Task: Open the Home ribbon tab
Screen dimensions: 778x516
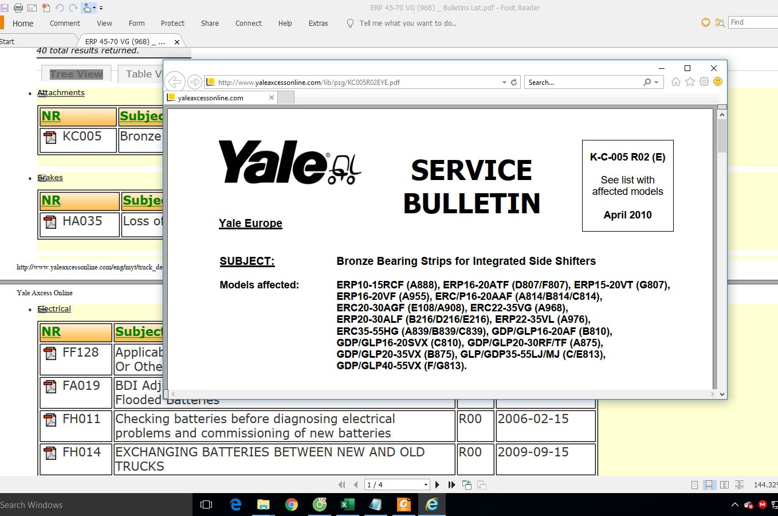Action: pyautogui.click(x=23, y=24)
